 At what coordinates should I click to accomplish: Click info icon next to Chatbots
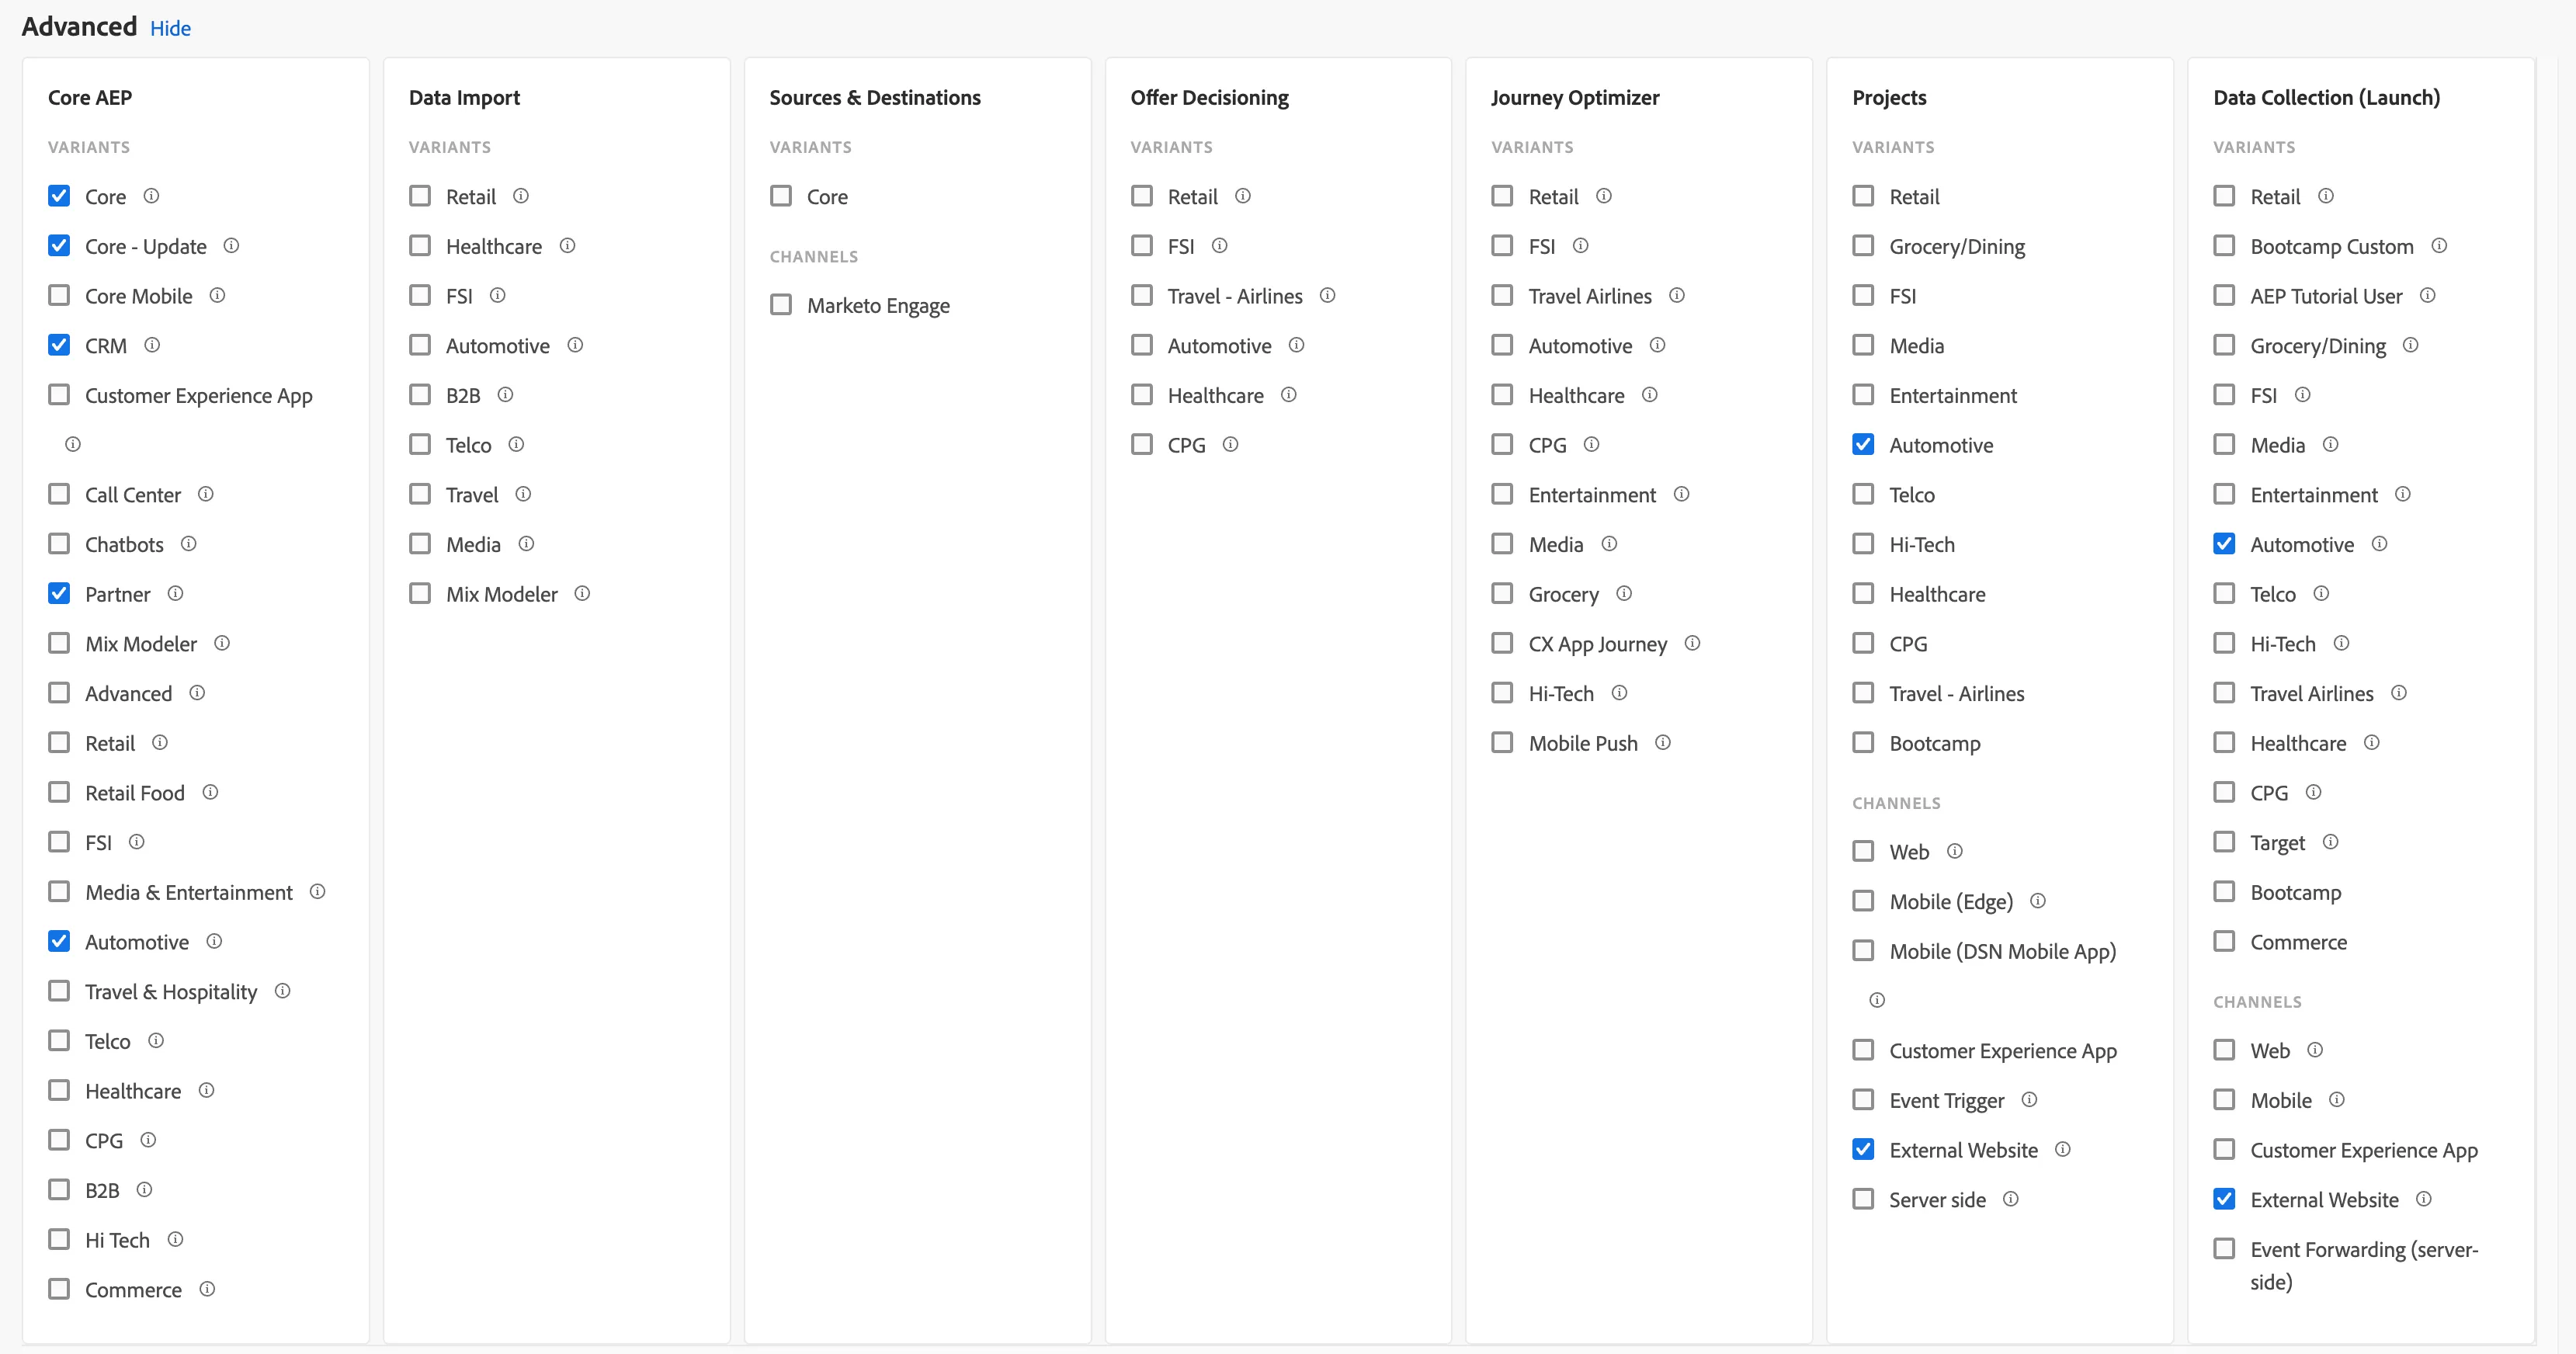pos(188,543)
